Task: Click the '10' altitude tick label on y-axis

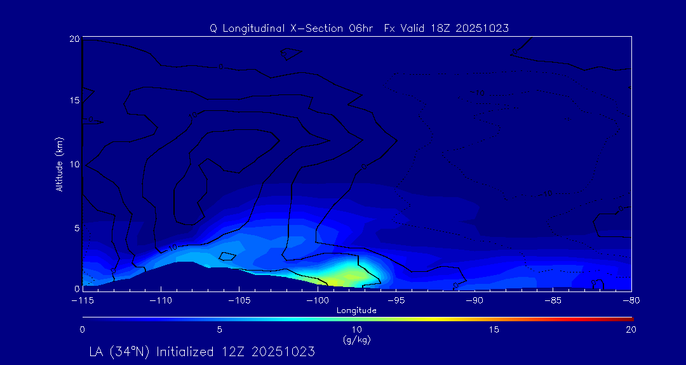Action: click(x=74, y=163)
